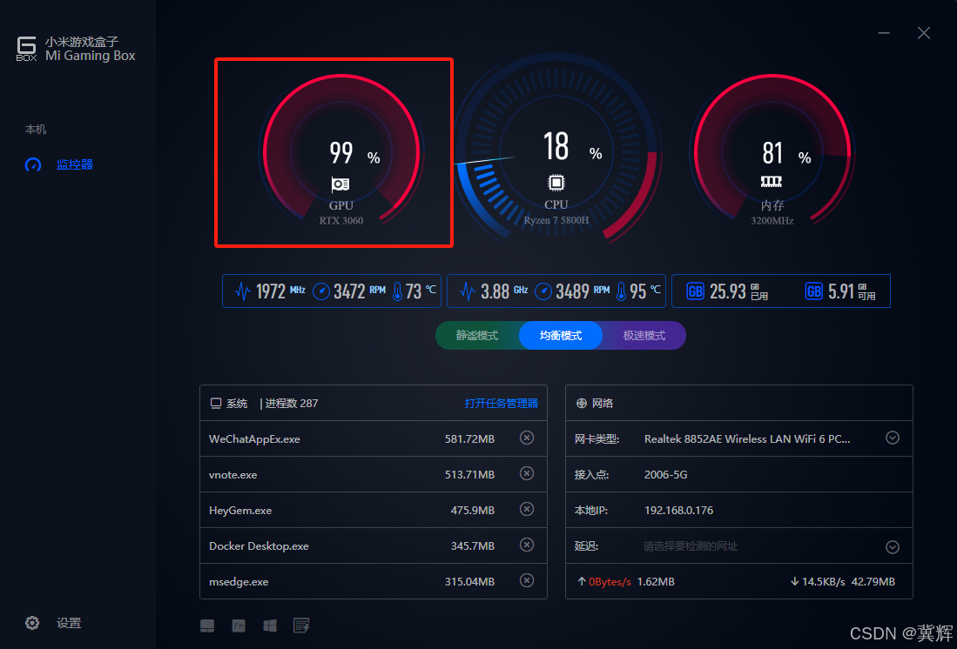Click the WeChatAppEx.exe process name

(x=254, y=439)
